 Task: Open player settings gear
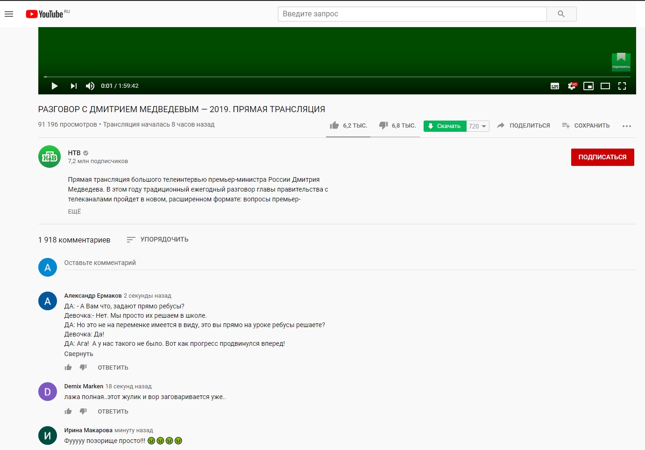click(x=572, y=86)
